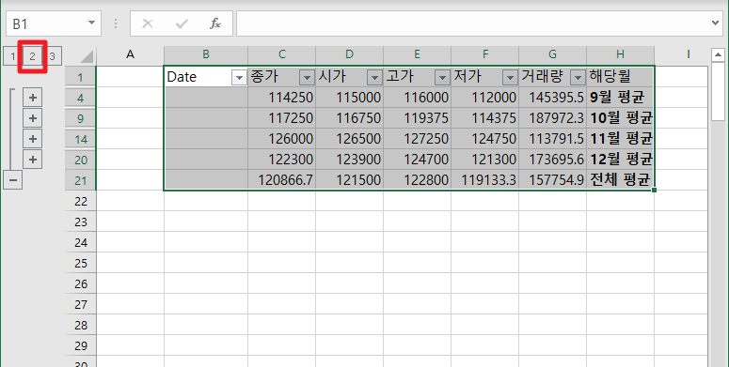Select column H header

tap(620, 55)
